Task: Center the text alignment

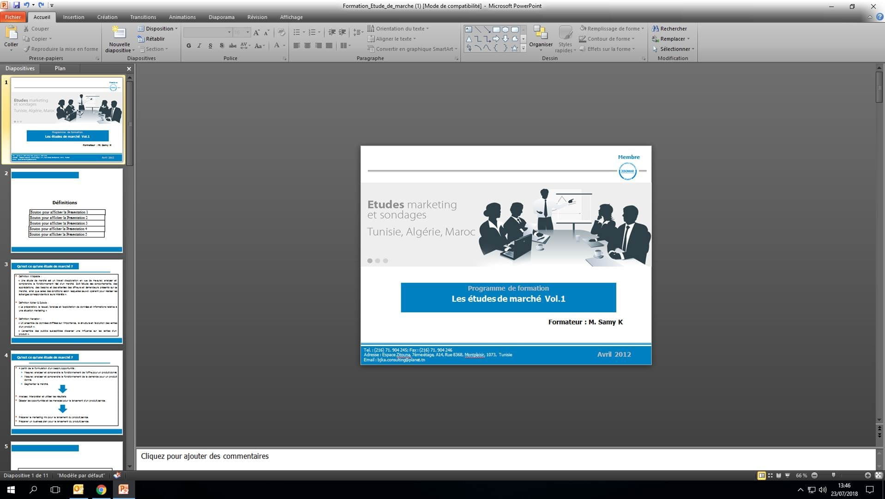Action: coord(307,46)
